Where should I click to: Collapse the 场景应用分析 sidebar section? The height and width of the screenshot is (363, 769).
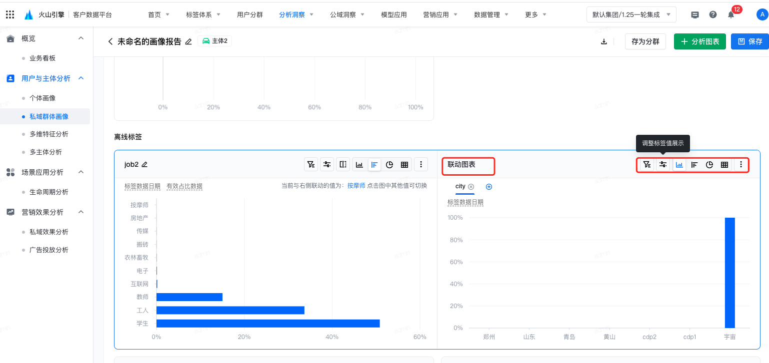point(81,172)
